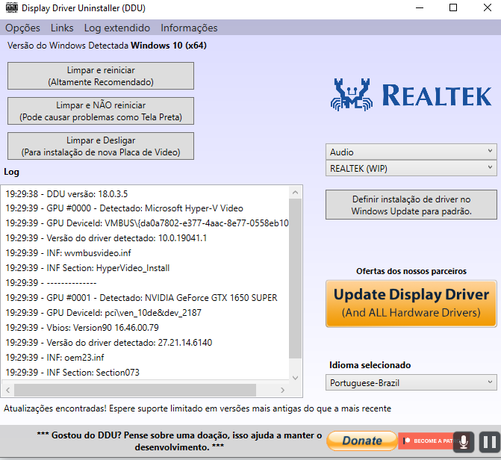Select log line with VMBUS GPU DeviceId

(147, 223)
